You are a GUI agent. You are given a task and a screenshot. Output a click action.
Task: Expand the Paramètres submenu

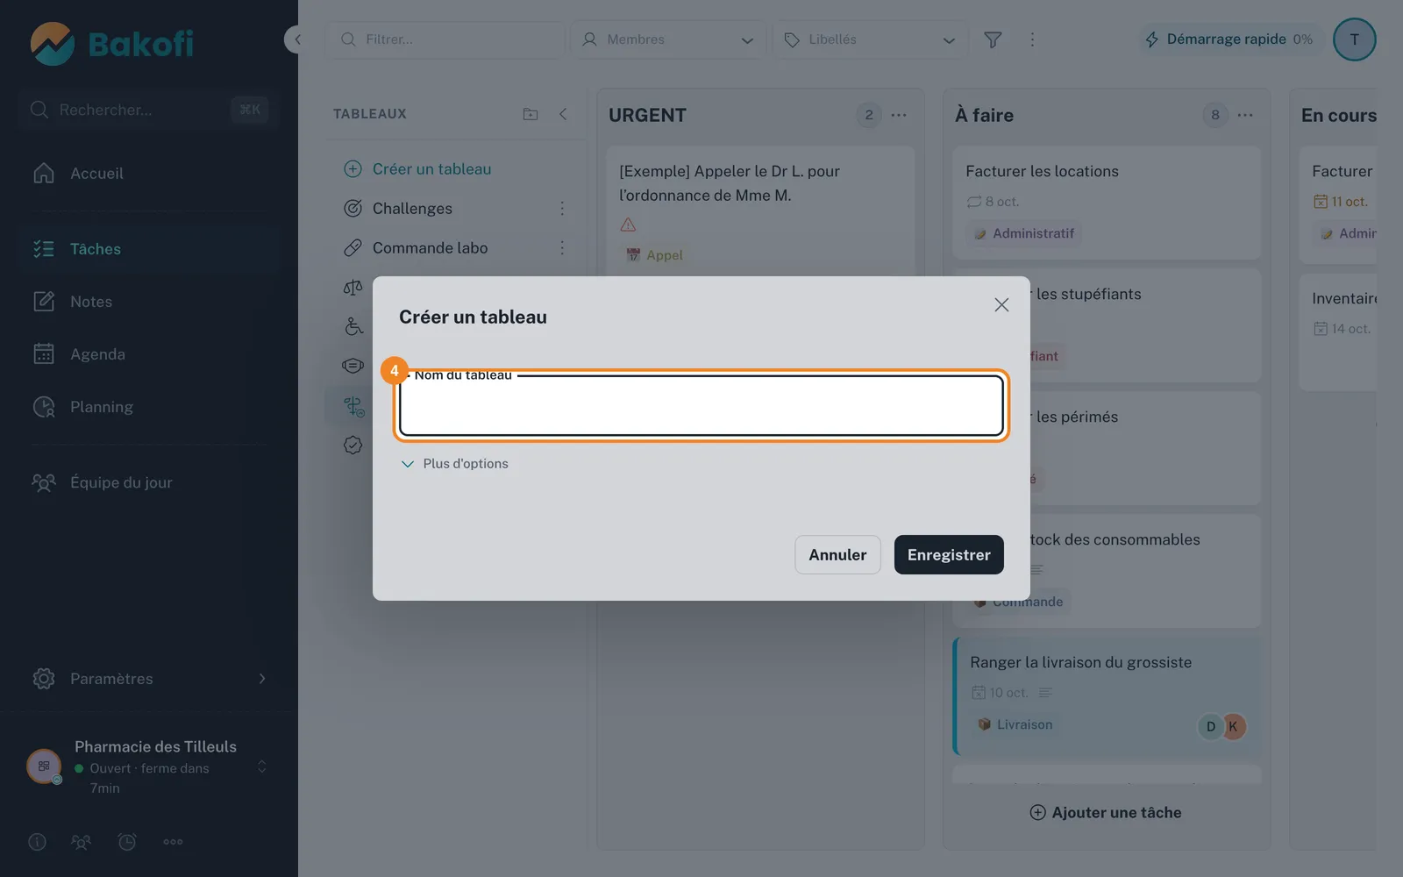coord(261,679)
